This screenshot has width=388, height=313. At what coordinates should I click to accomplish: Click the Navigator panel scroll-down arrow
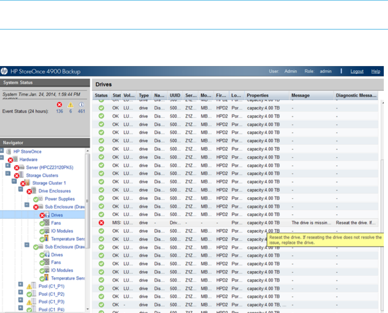point(88,309)
